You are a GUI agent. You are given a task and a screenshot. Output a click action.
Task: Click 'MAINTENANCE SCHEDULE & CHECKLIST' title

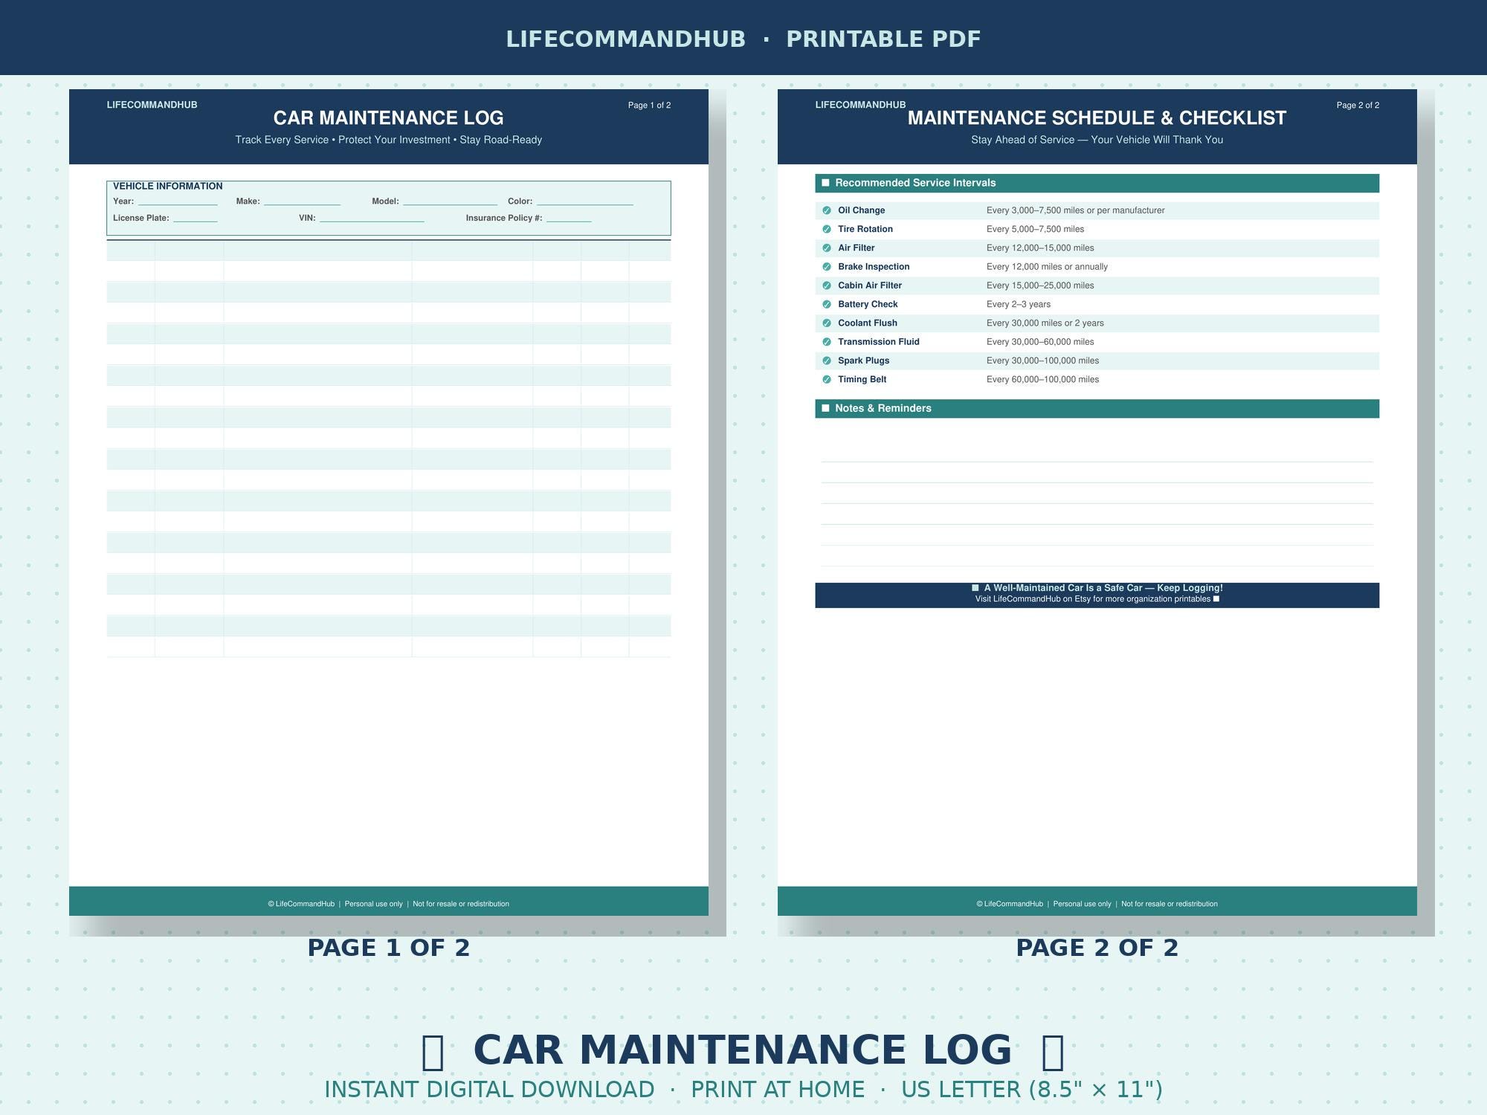pos(1097,118)
